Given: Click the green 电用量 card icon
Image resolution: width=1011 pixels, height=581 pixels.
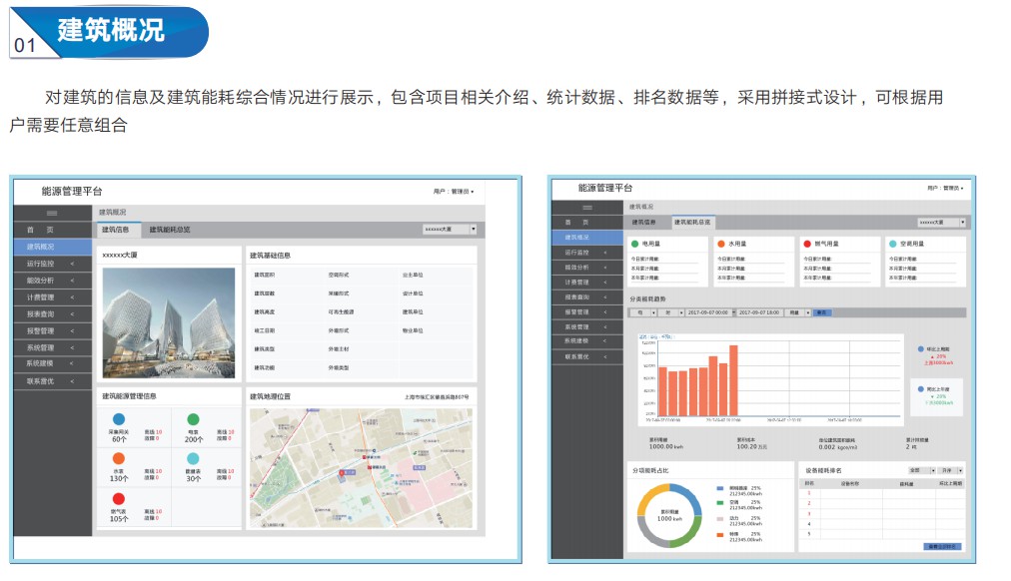Looking at the screenshot, I should point(634,243).
